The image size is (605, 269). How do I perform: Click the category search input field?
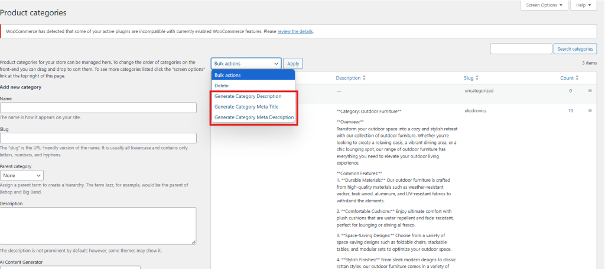[521, 49]
